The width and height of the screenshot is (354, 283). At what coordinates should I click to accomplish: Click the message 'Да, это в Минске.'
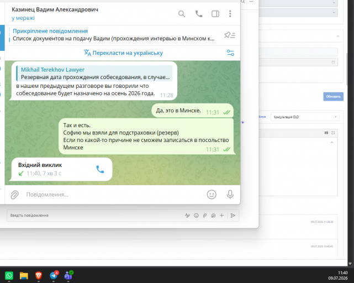pyautogui.click(x=193, y=111)
